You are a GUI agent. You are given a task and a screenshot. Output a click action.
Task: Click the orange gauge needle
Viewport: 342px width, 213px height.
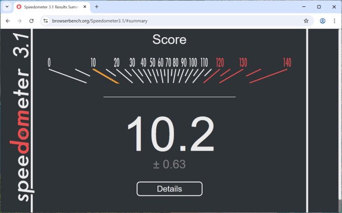(106, 76)
